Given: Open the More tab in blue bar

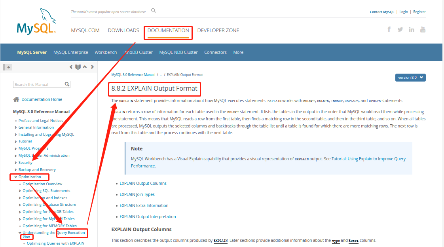Looking at the screenshot, I should point(239,52).
